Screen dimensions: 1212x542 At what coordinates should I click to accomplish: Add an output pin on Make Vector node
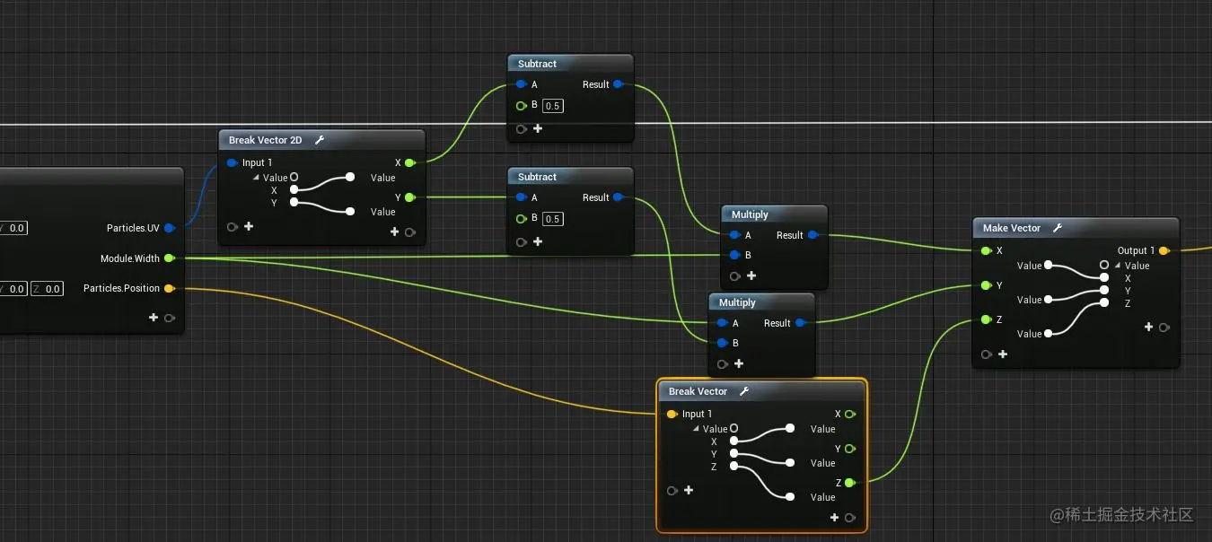pyautogui.click(x=1148, y=327)
